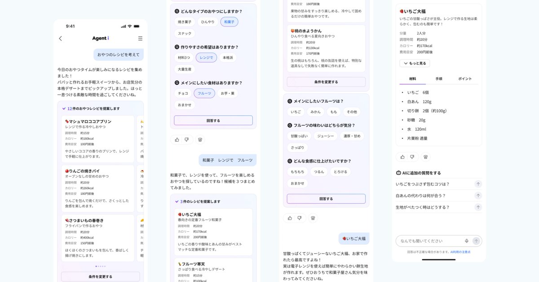Open the フルーツ寒天 recipe card
Viewport: 539px width, 282px height.
[x=213, y=270]
